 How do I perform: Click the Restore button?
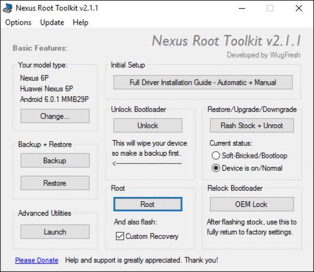55,183
